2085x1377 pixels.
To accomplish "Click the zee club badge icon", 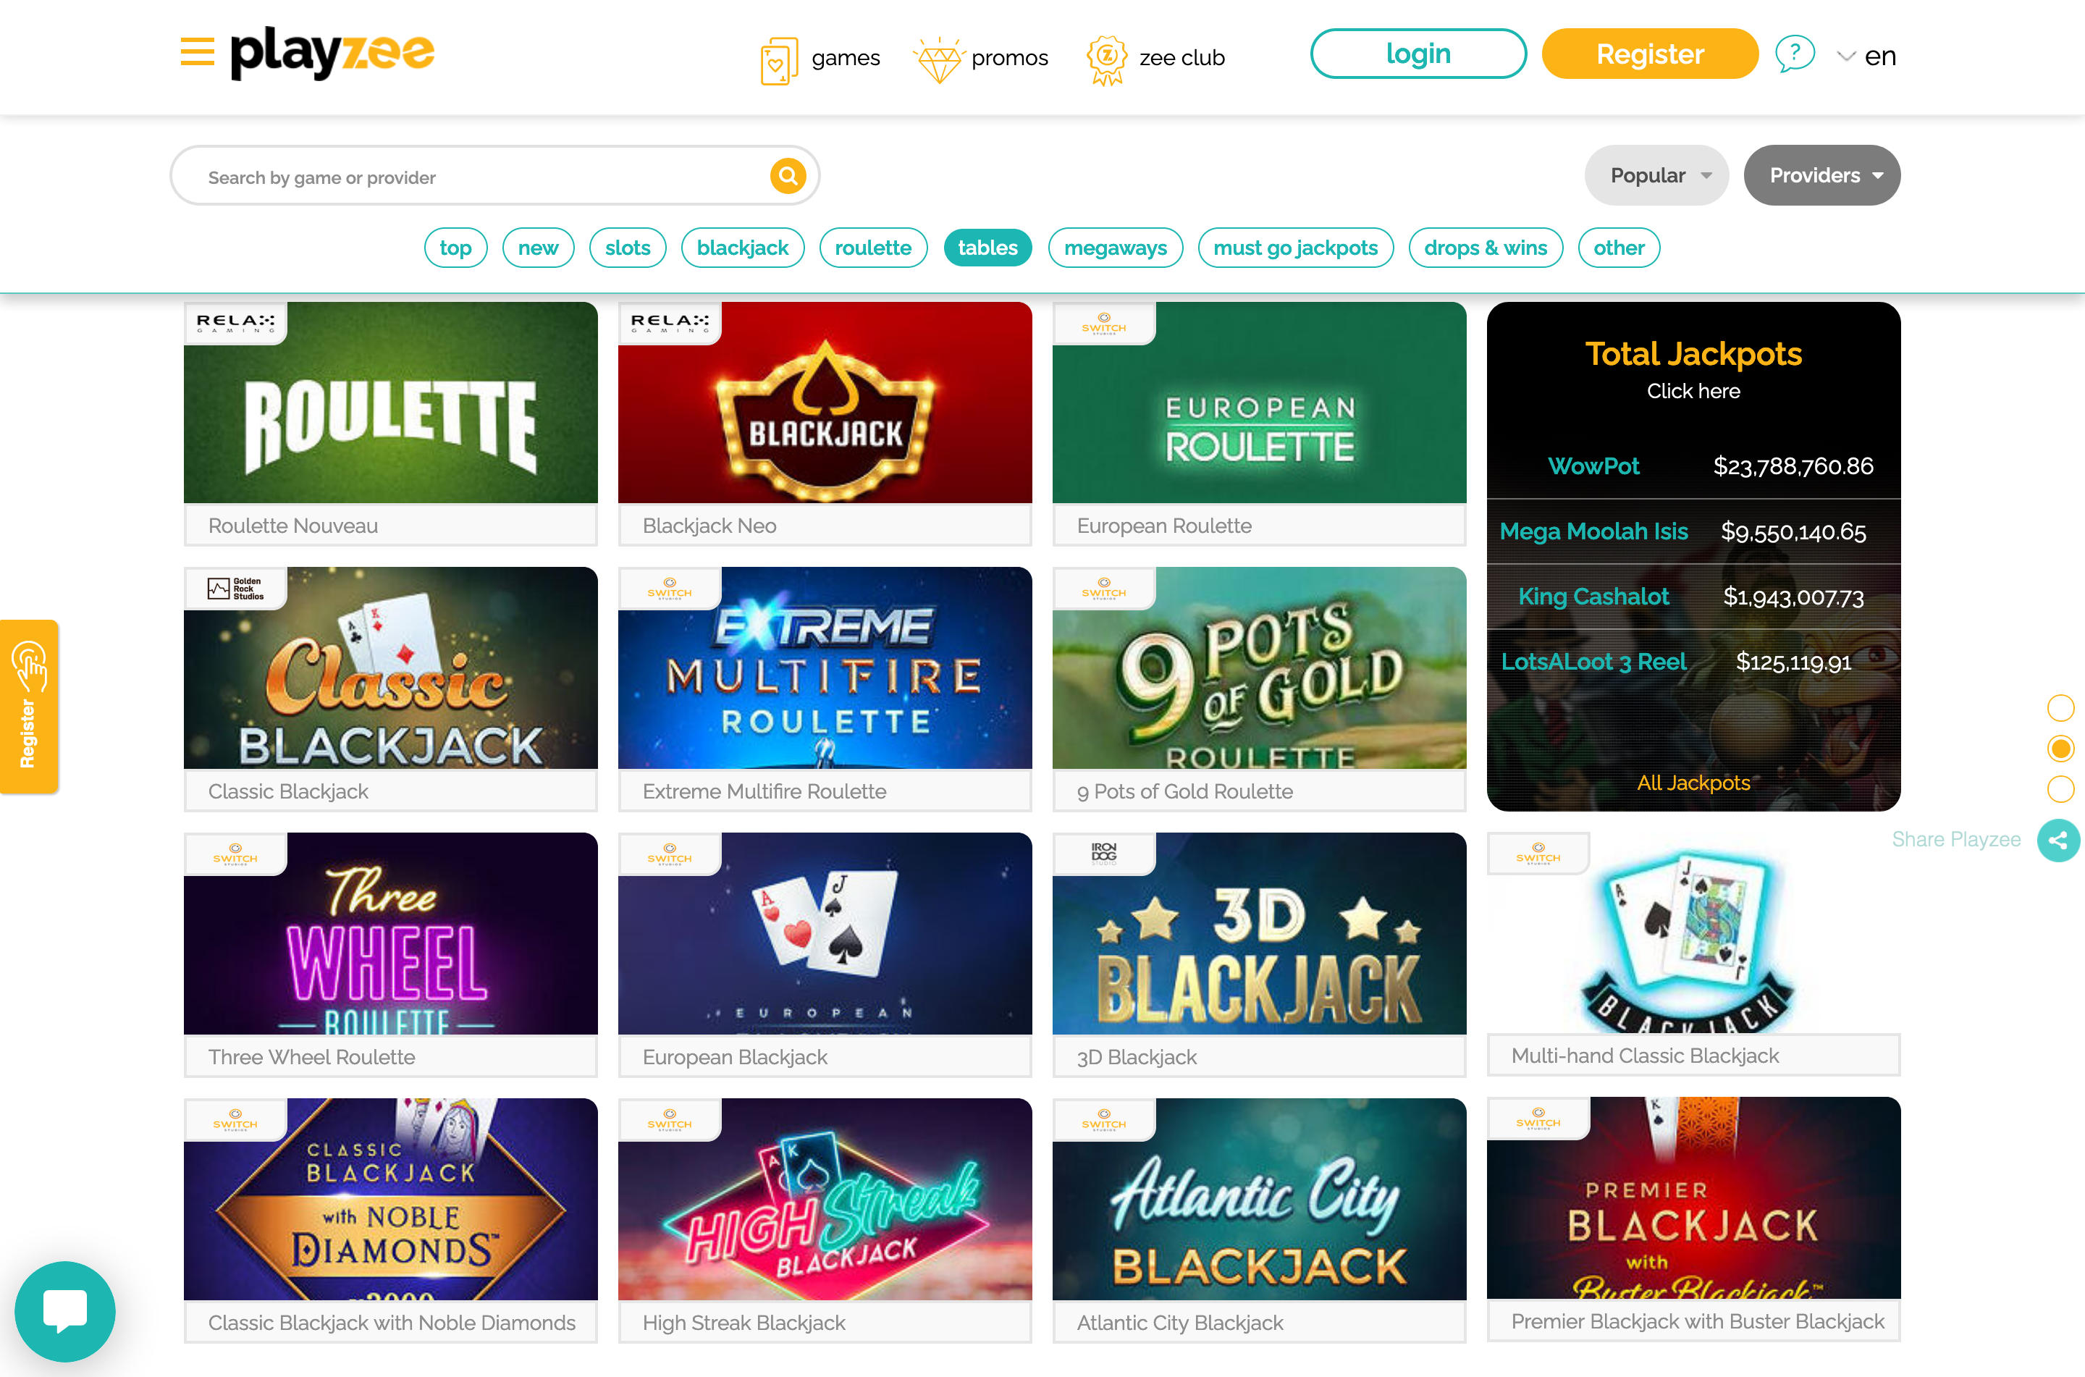I will click(1106, 59).
